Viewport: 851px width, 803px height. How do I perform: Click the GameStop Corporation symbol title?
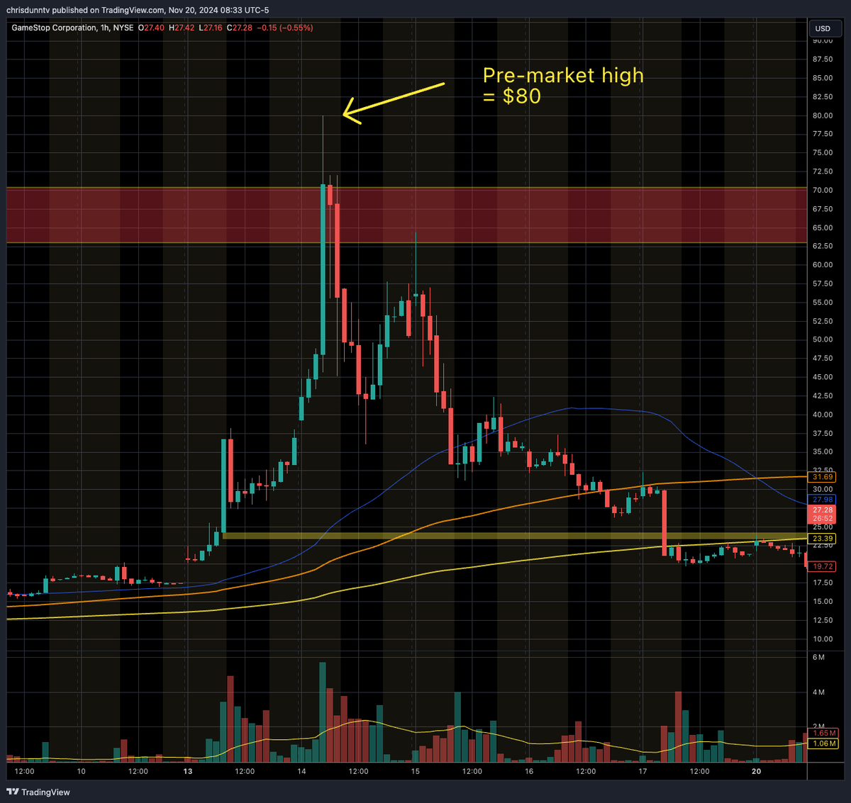pyautogui.click(x=53, y=28)
